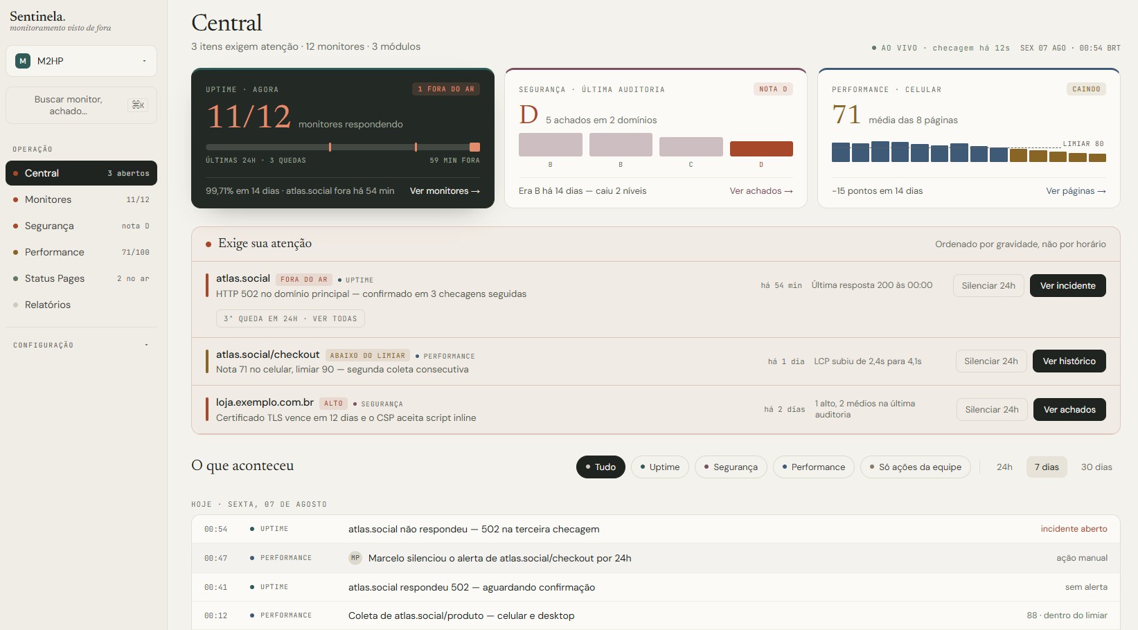1138x630 pixels.
Task: Open the 00:12 Coleta de atlas.social/produto event
Action: point(655,615)
